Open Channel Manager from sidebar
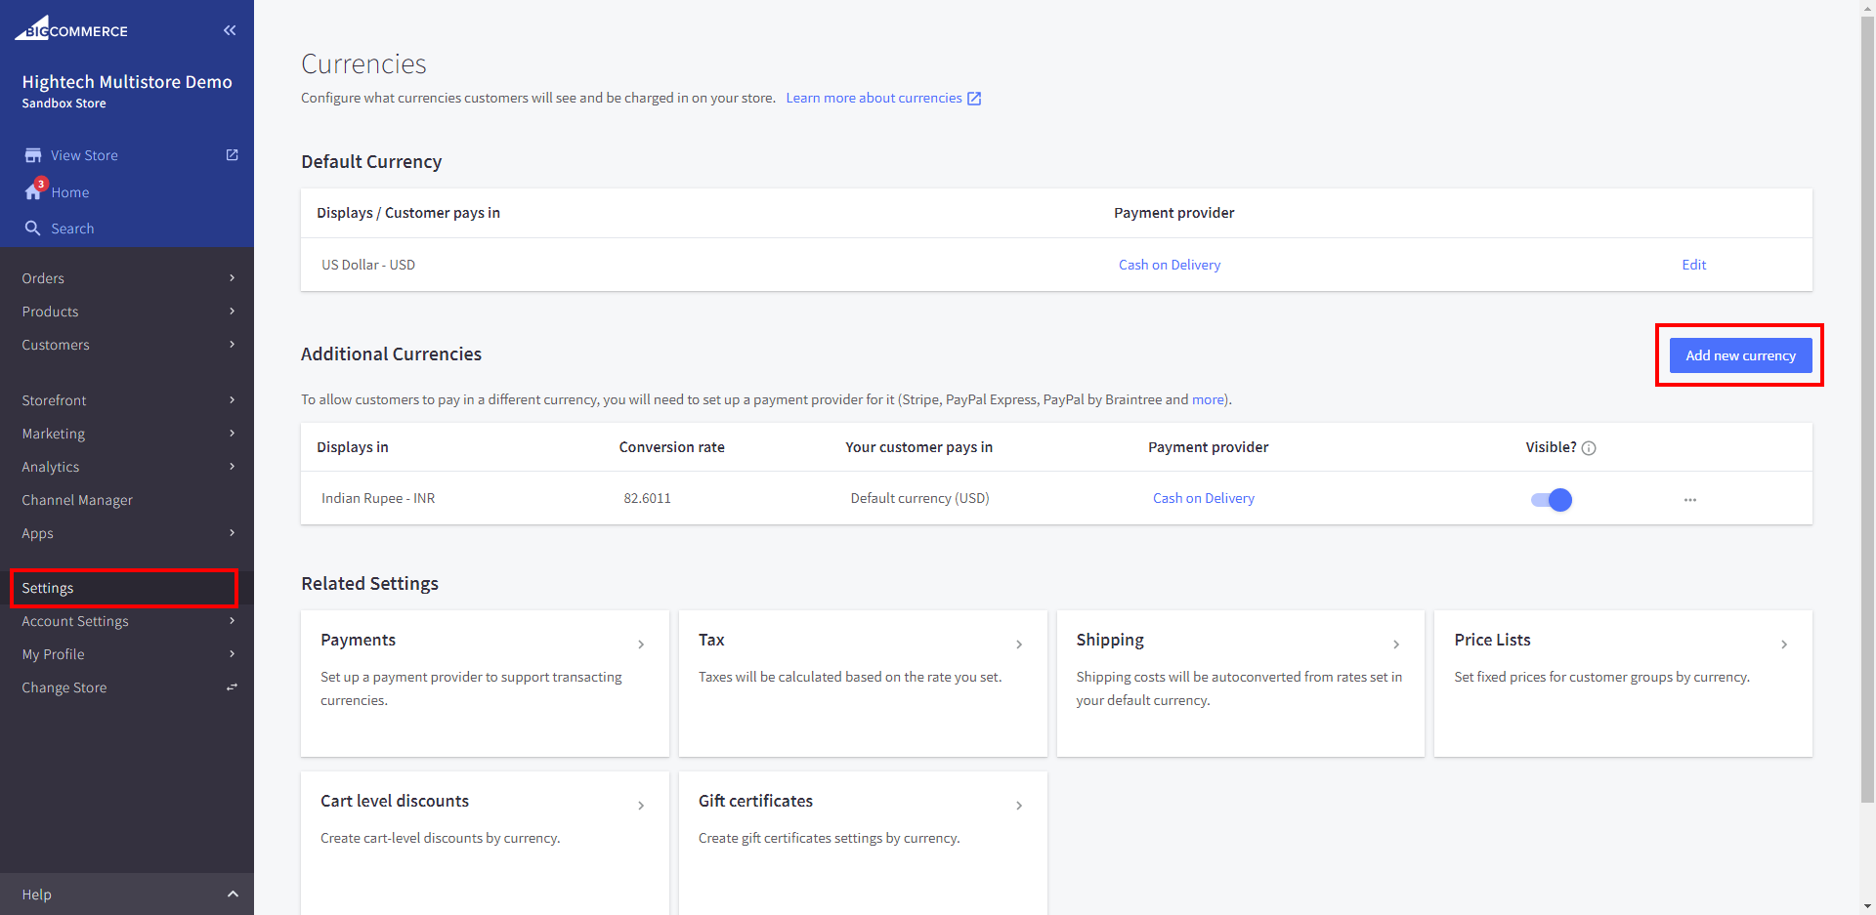The height and width of the screenshot is (915, 1876). pos(77,500)
